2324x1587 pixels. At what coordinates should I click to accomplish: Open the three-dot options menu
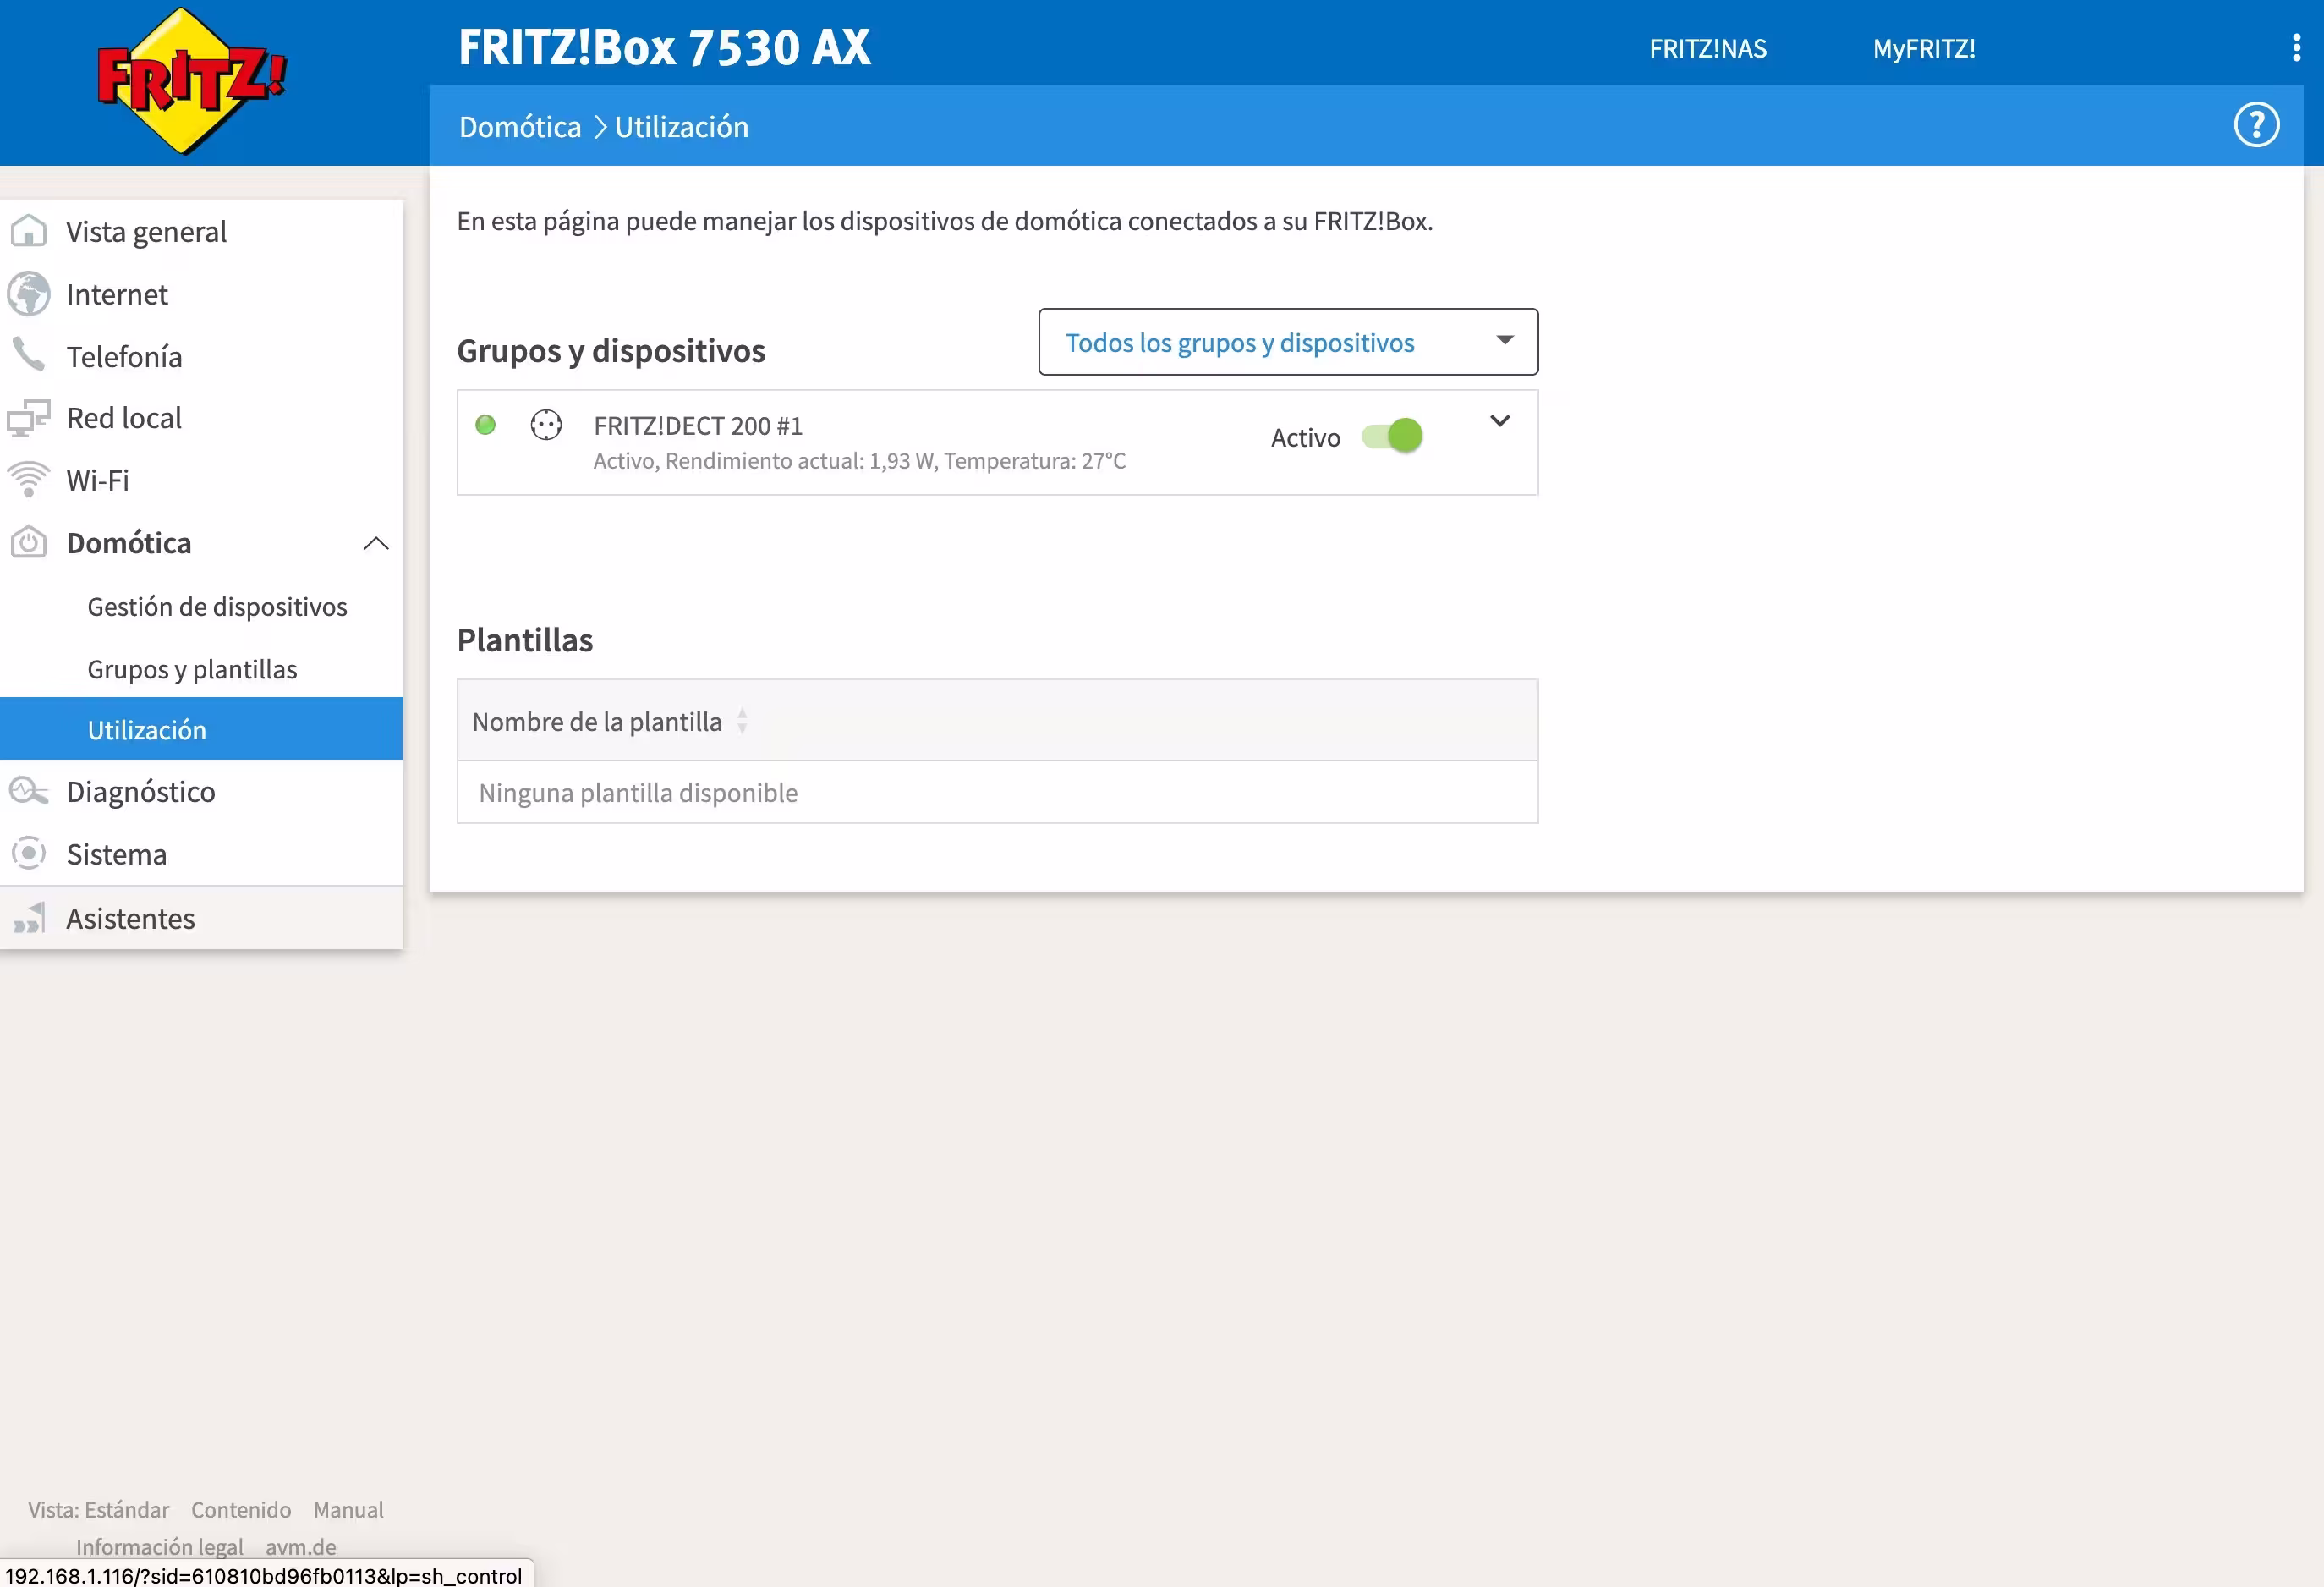click(x=2296, y=47)
